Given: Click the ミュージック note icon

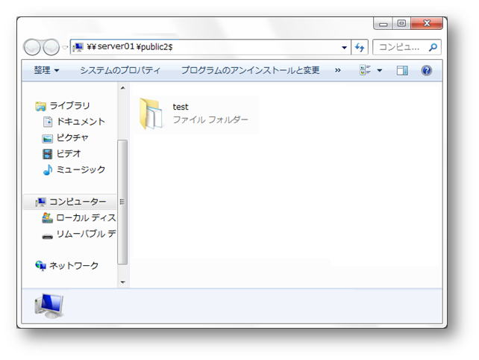Looking at the screenshot, I should pos(48,170).
